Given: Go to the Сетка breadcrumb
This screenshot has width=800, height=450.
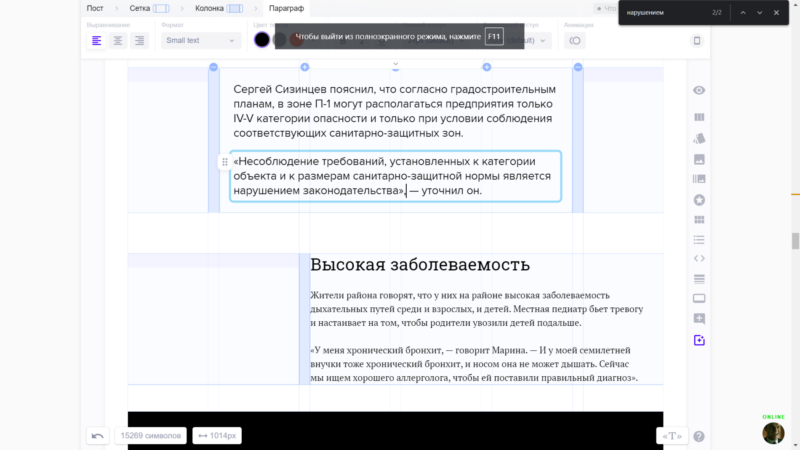Looking at the screenshot, I should 140,8.
